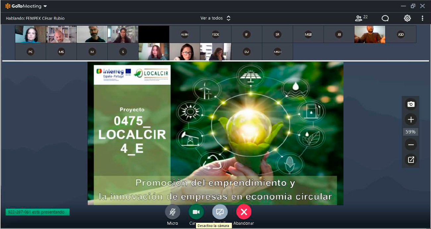Zoom in with the plus button
This screenshot has width=431, height=229.
[411, 119]
